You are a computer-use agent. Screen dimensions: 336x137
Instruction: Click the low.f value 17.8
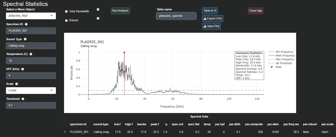point(117,132)
